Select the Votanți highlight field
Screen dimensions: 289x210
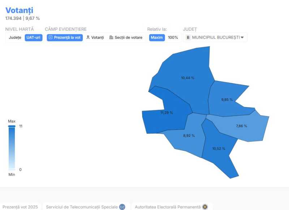95,38
